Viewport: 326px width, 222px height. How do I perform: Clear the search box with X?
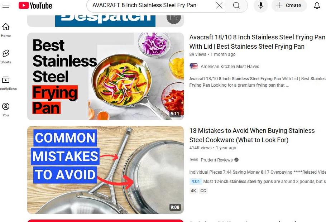coord(219,5)
